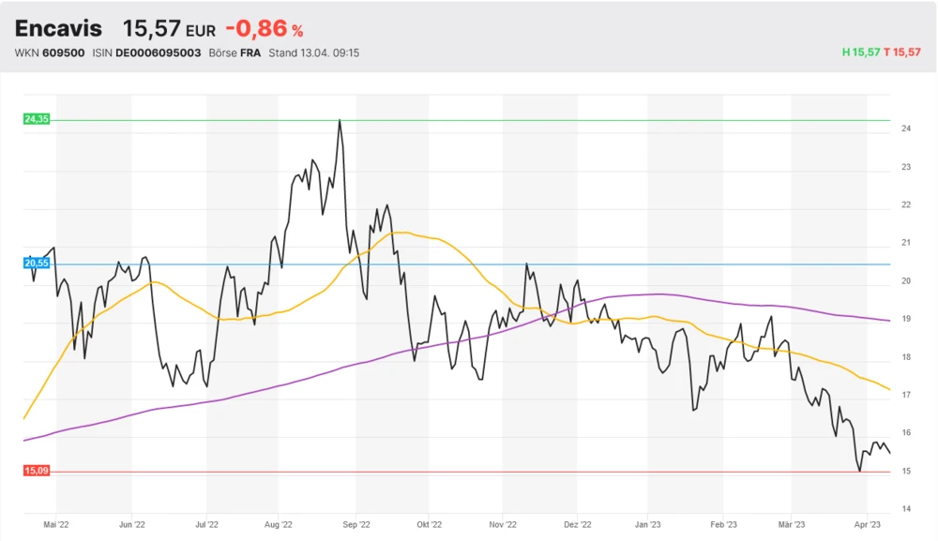This screenshot has width=938, height=541.
Task: Click the Aug '22 axis label
Action: pos(279,524)
